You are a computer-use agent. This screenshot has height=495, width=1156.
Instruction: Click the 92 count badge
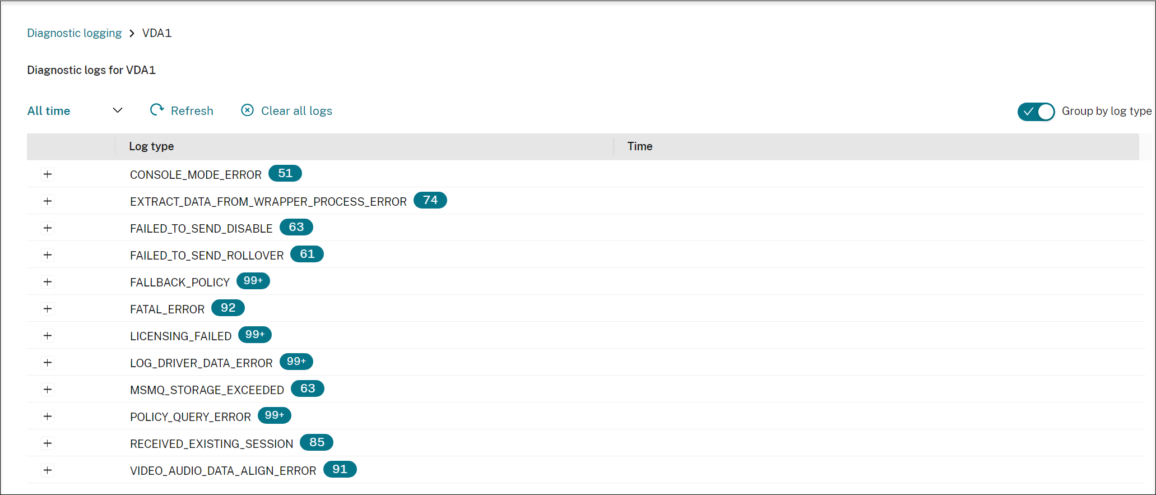(228, 308)
